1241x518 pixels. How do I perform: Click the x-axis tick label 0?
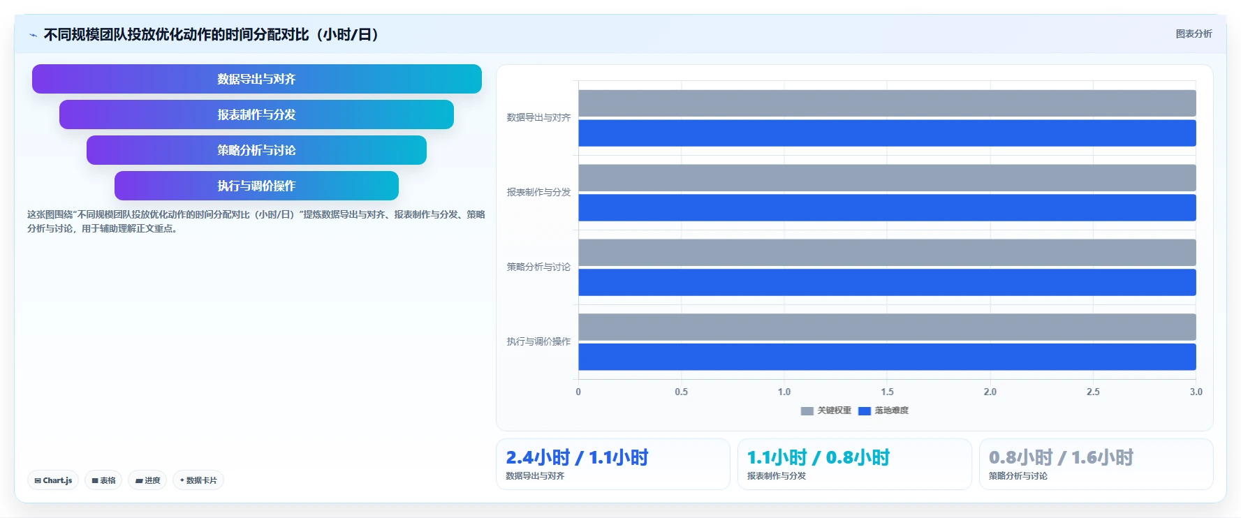(578, 392)
